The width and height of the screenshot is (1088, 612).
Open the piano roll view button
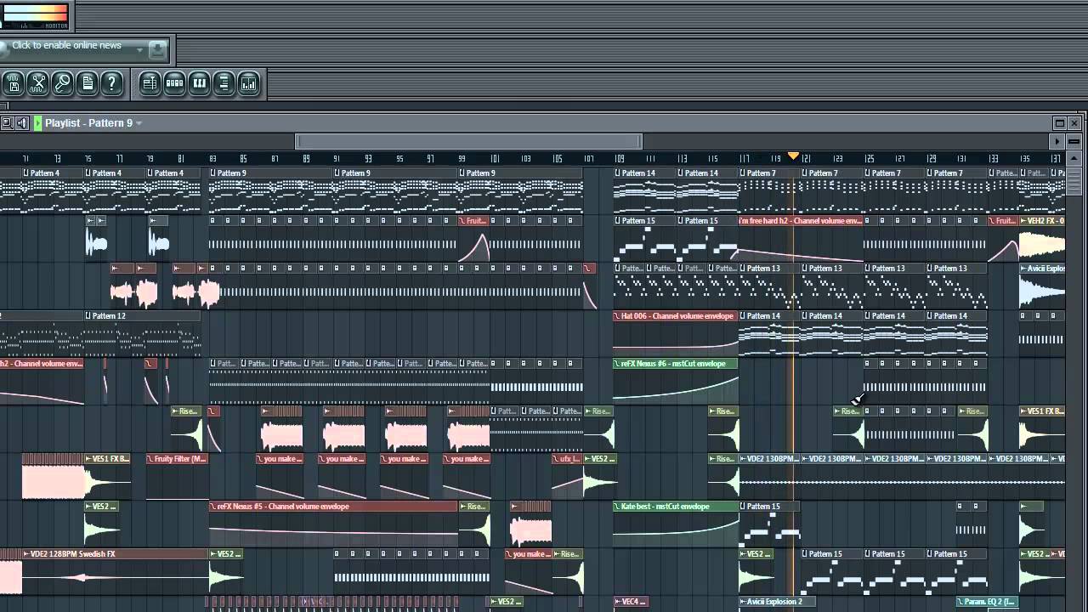pyautogui.click(x=199, y=82)
